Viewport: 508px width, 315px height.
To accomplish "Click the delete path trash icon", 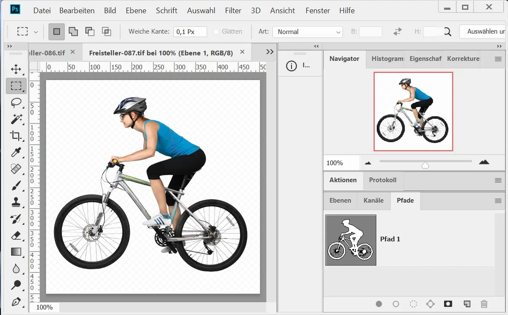I will pos(484,304).
